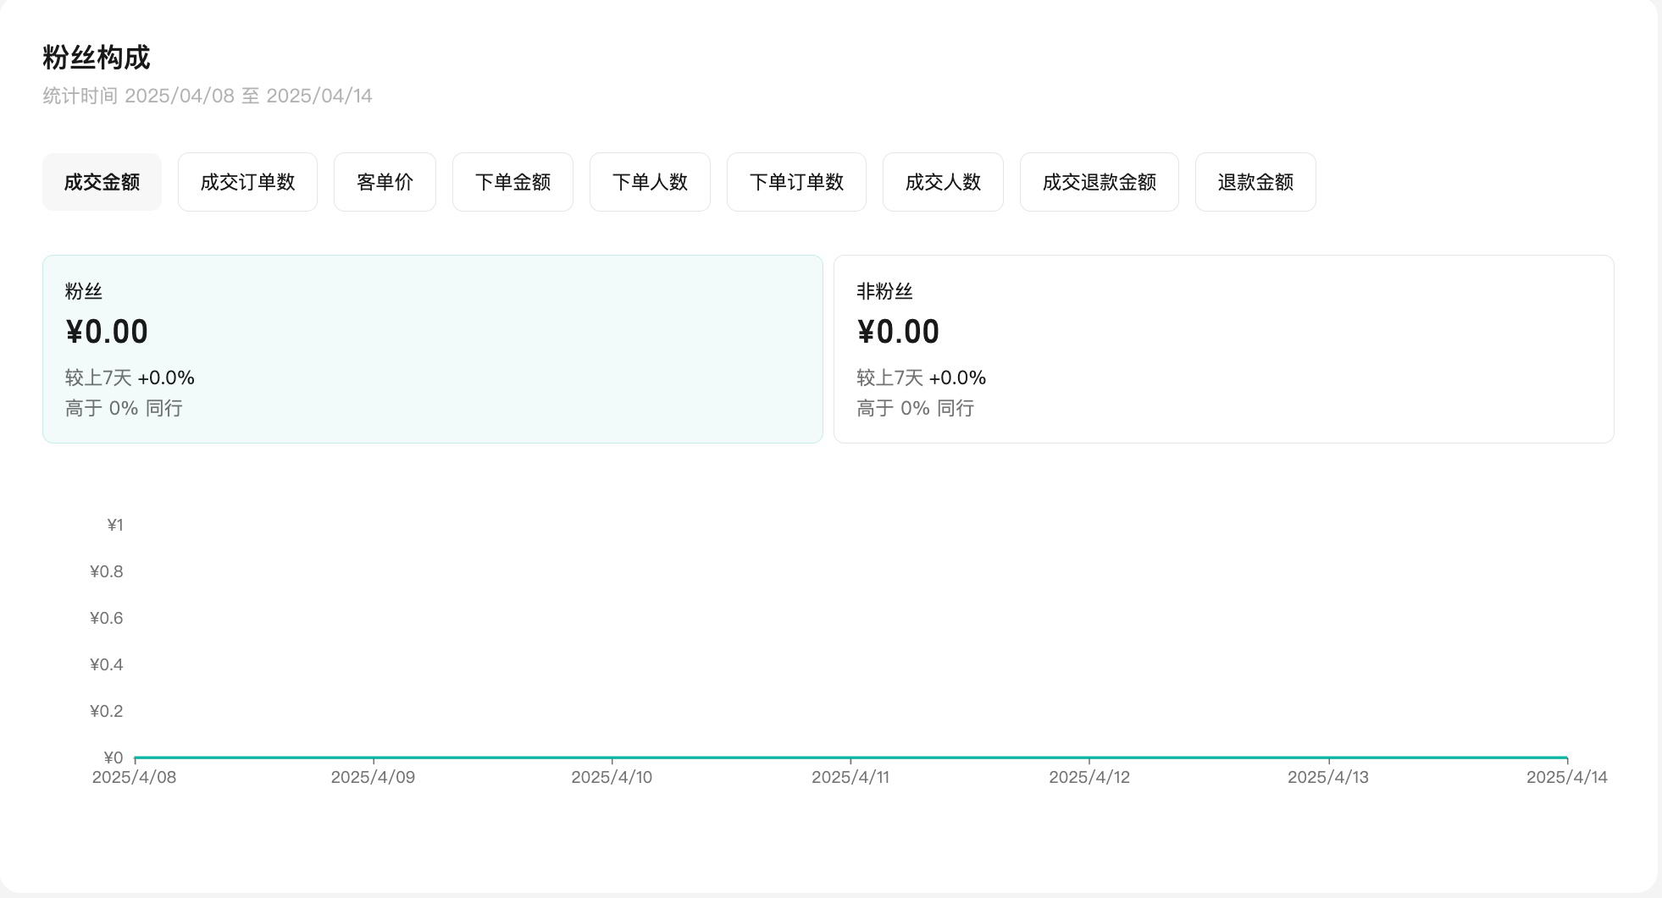Open the 退款金额 tab
Image resolution: width=1662 pixels, height=898 pixels.
tap(1255, 182)
